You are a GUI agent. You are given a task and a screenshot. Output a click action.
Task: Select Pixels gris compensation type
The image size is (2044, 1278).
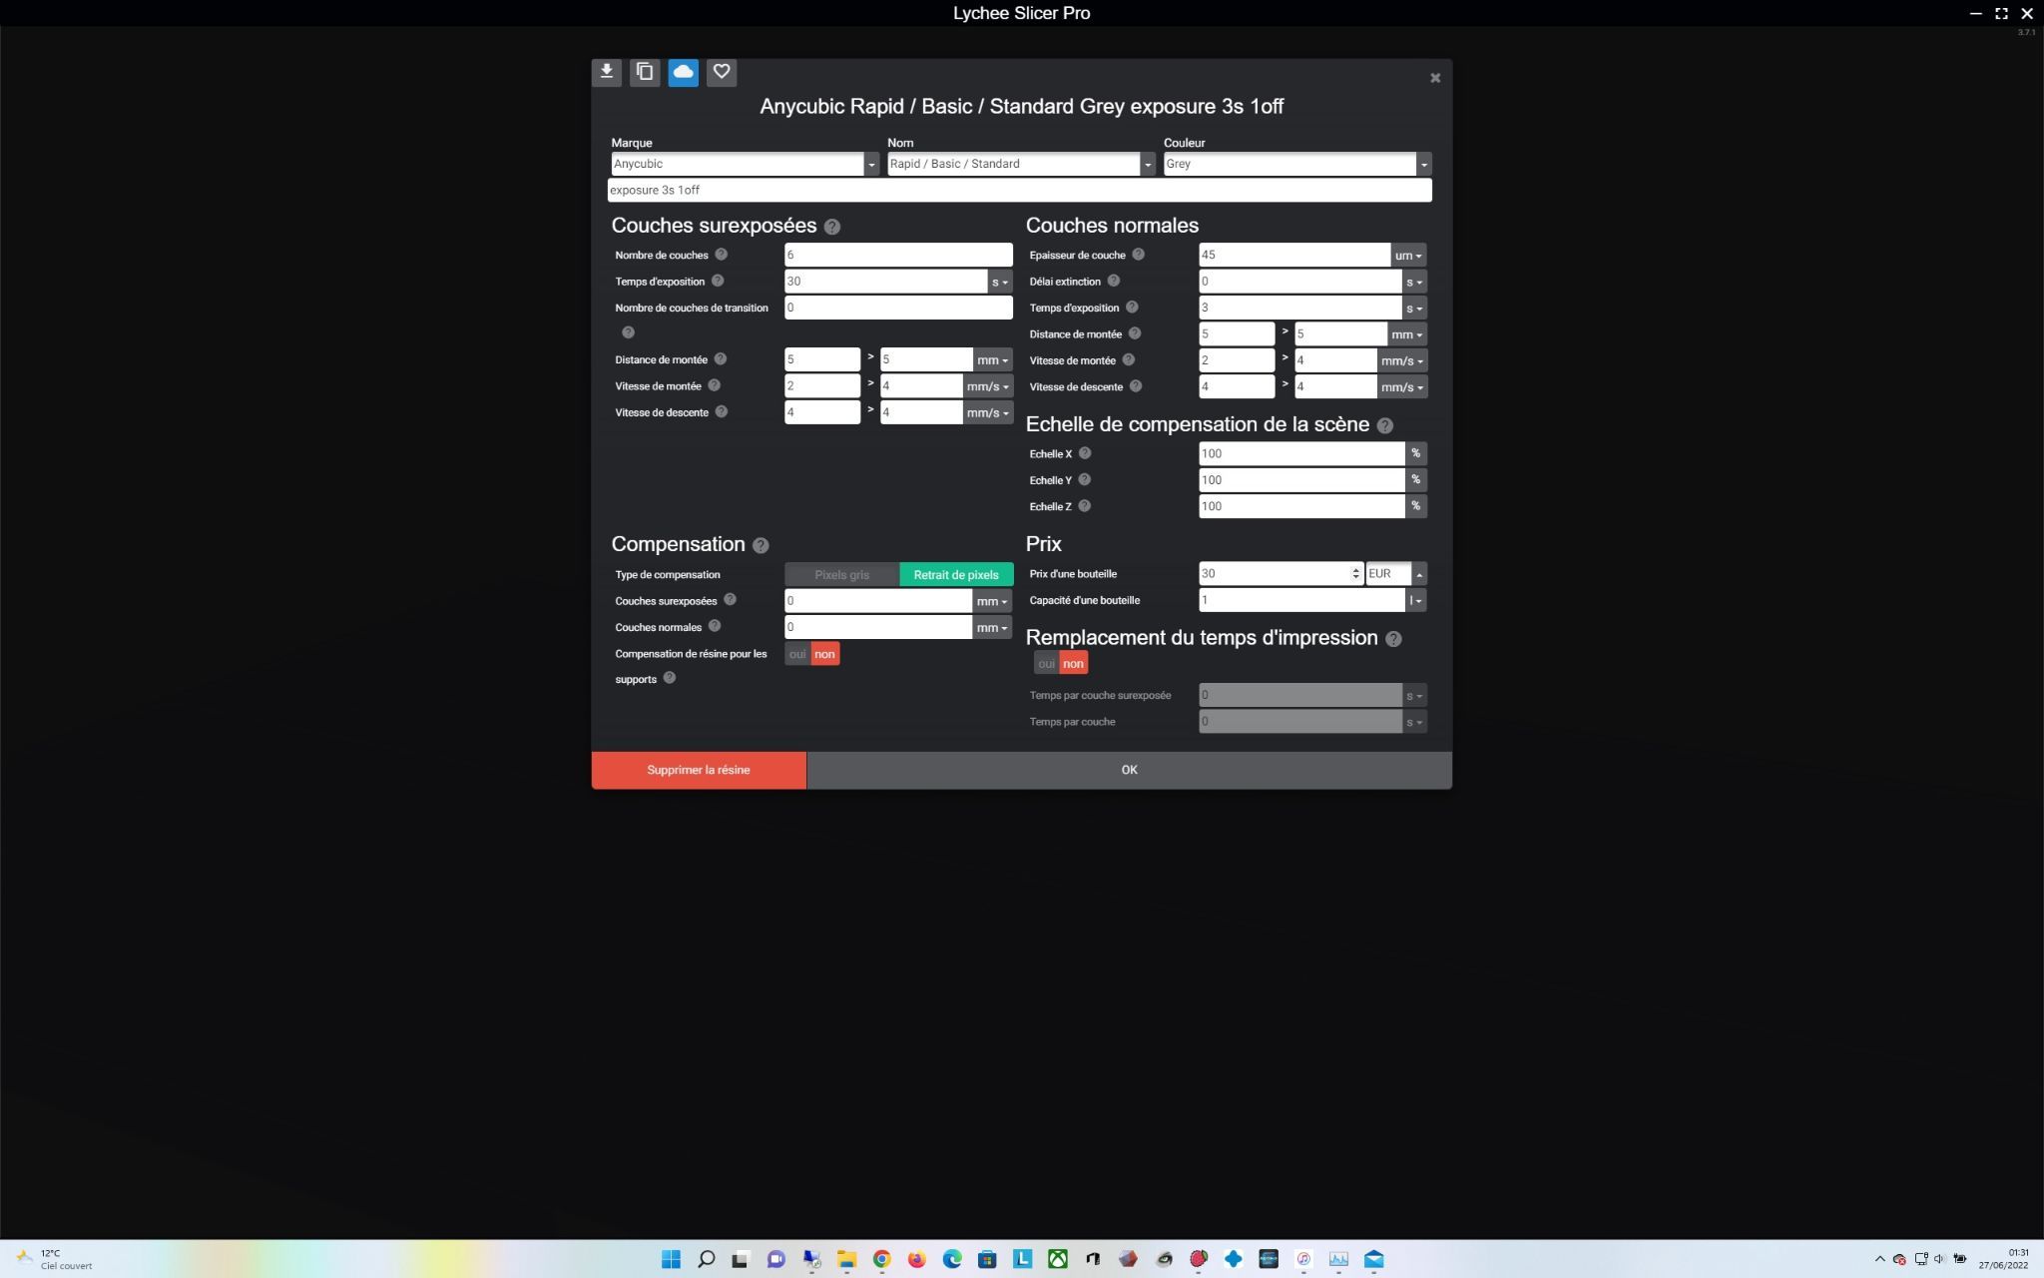pyautogui.click(x=841, y=575)
